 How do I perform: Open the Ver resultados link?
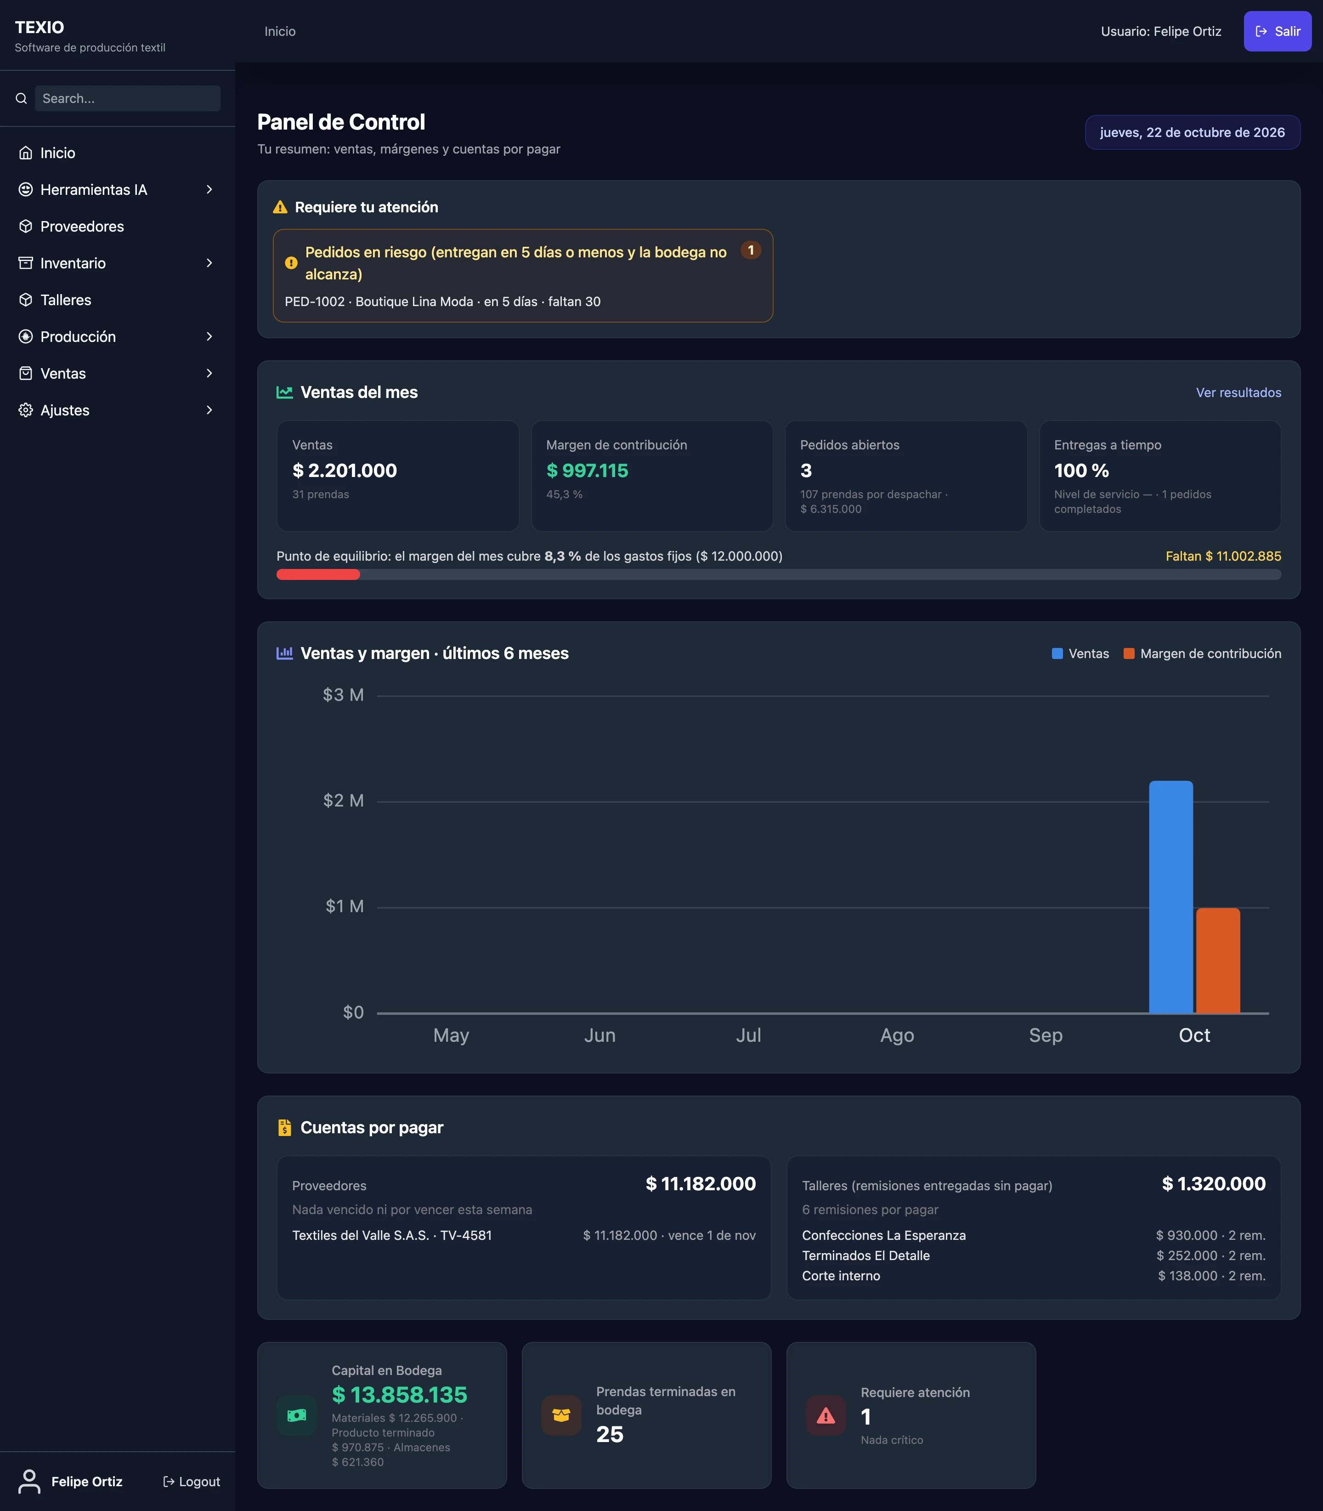pyautogui.click(x=1238, y=392)
